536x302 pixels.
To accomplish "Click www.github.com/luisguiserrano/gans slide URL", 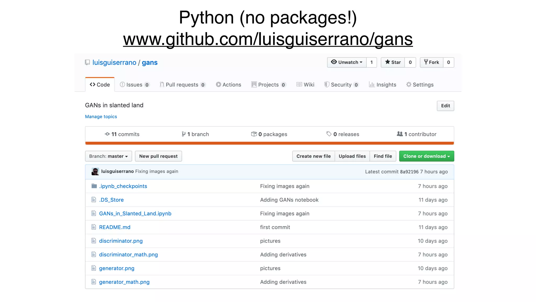I will 268,39.
